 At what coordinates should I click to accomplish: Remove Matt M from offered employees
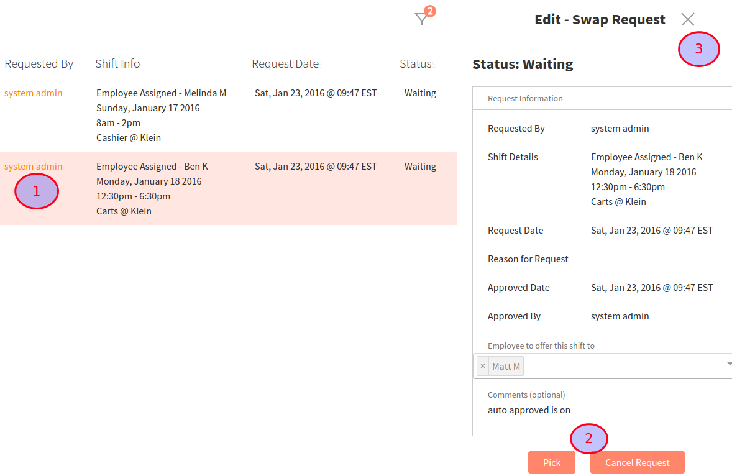point(483,366)
